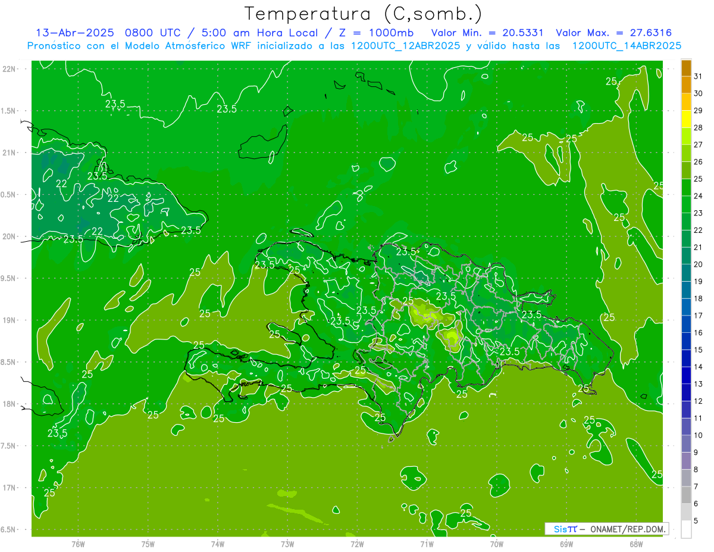Click the "6.5N" latitude axis label
Viewport: 714px width, 552px height.
tap(10, 529)
